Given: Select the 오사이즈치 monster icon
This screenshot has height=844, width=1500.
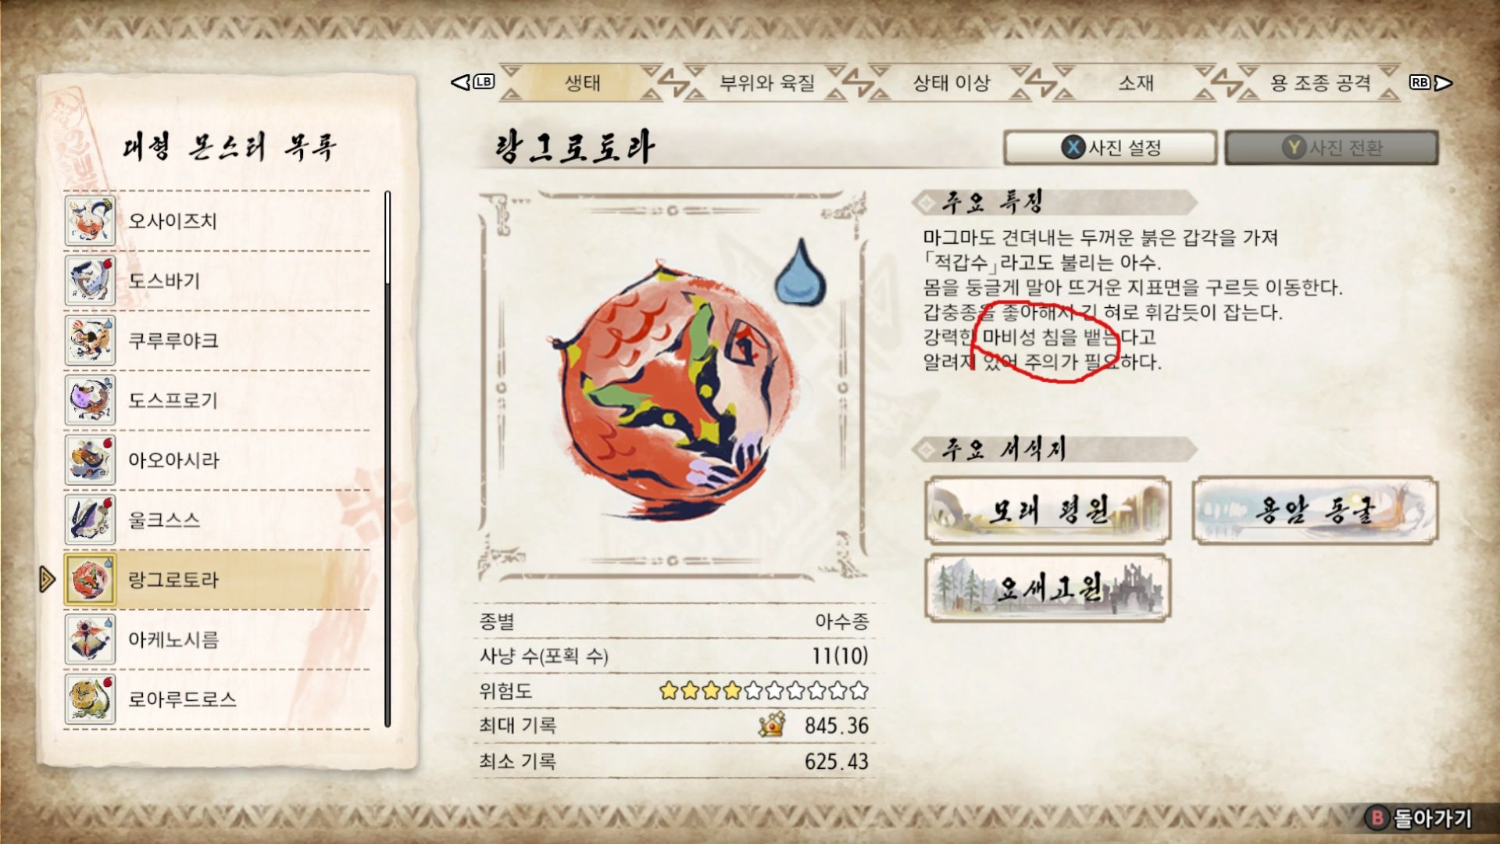Looking at the screenshot, I should pos(90,221).
